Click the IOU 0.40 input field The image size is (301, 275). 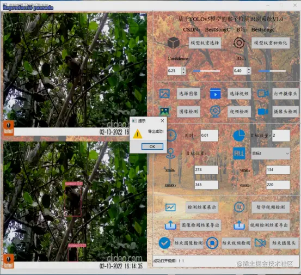coord(240,71)
